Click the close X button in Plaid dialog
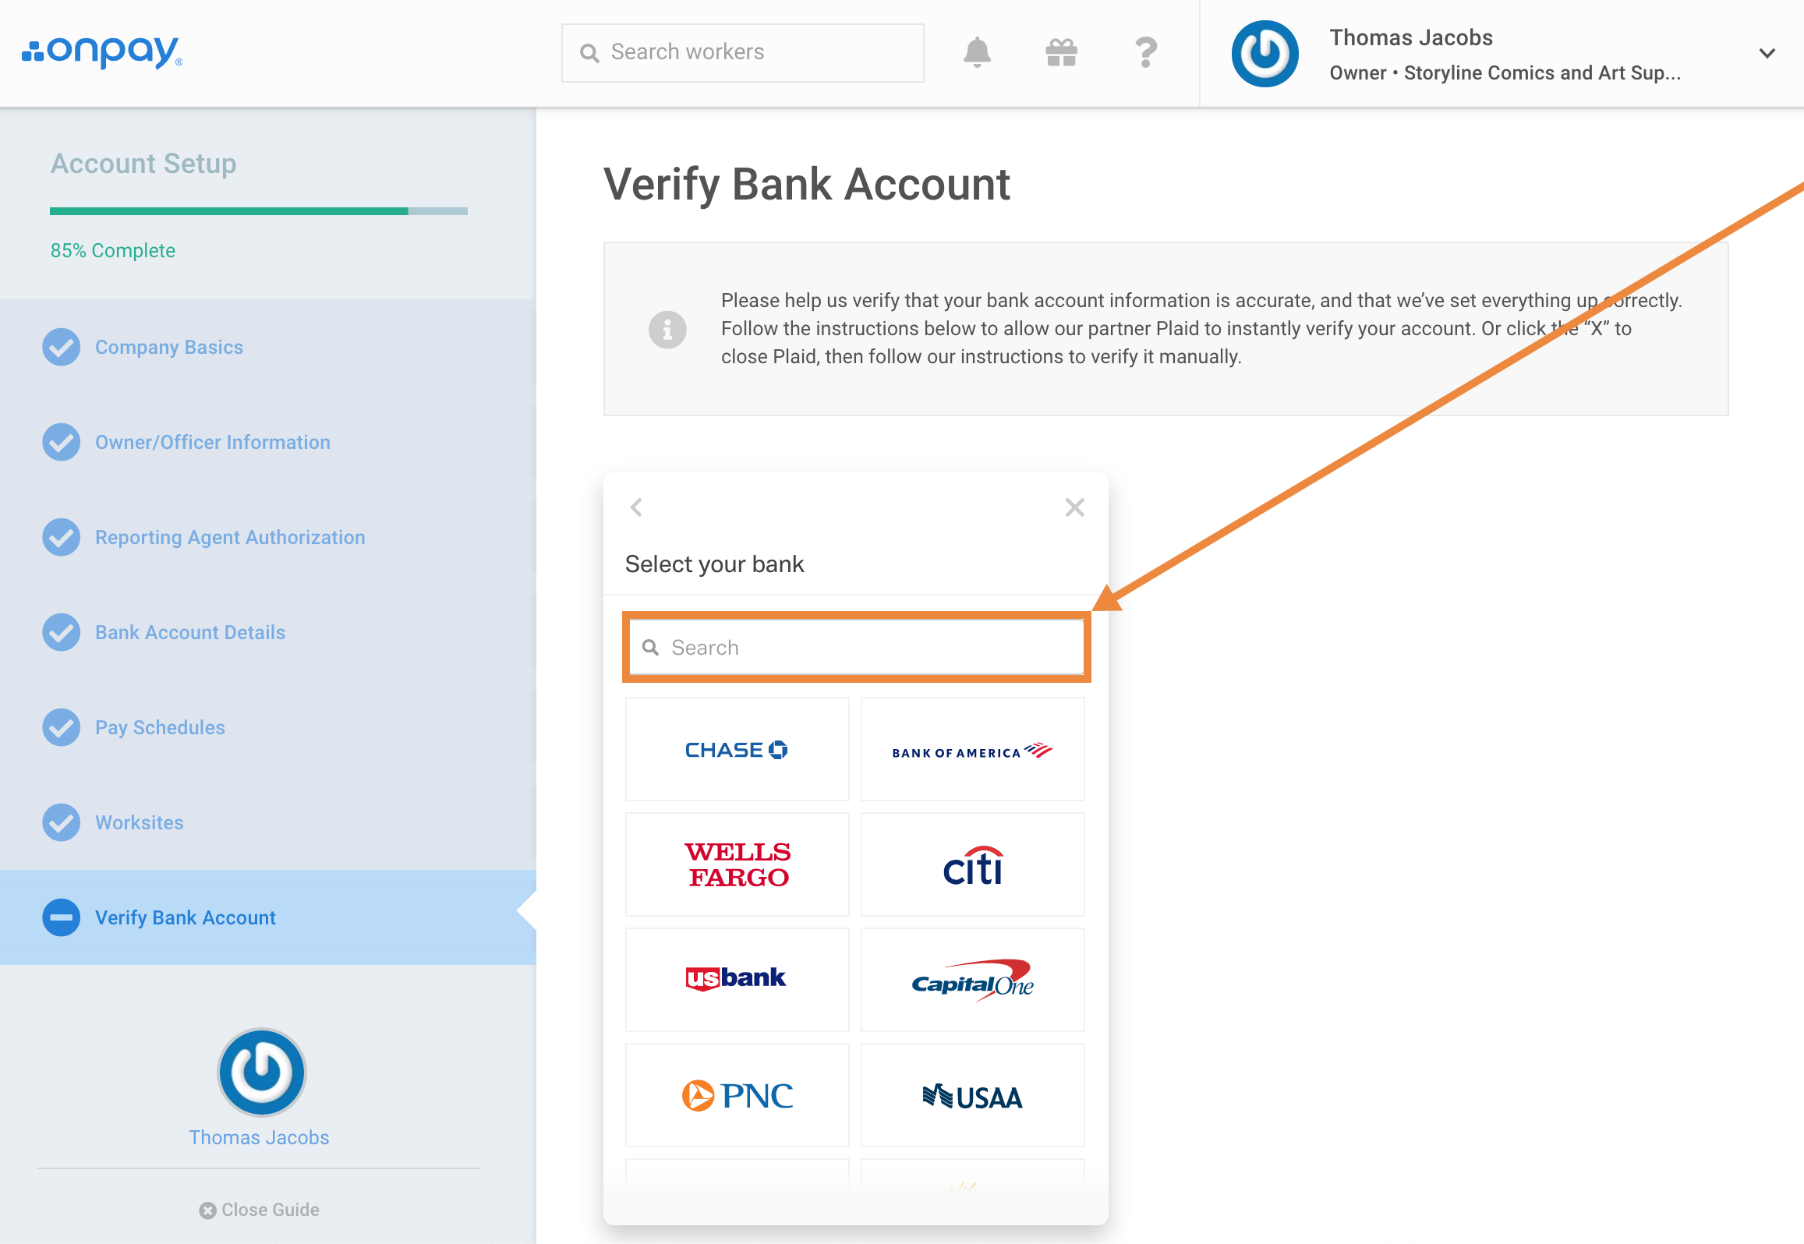The image size is (1804, 1244). [x=1076, y=507]
